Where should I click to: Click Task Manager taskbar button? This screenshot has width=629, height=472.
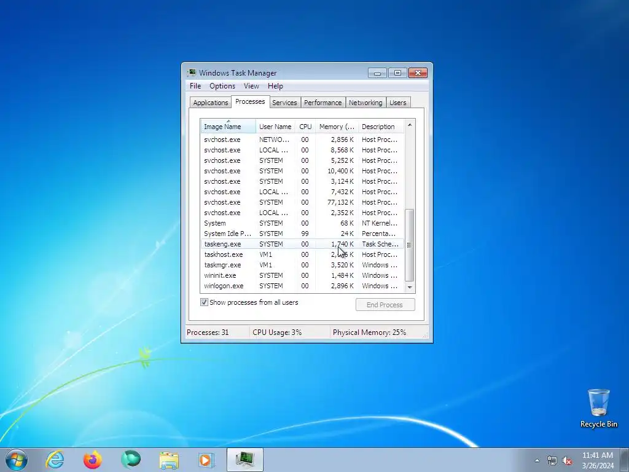pos(244,460)
